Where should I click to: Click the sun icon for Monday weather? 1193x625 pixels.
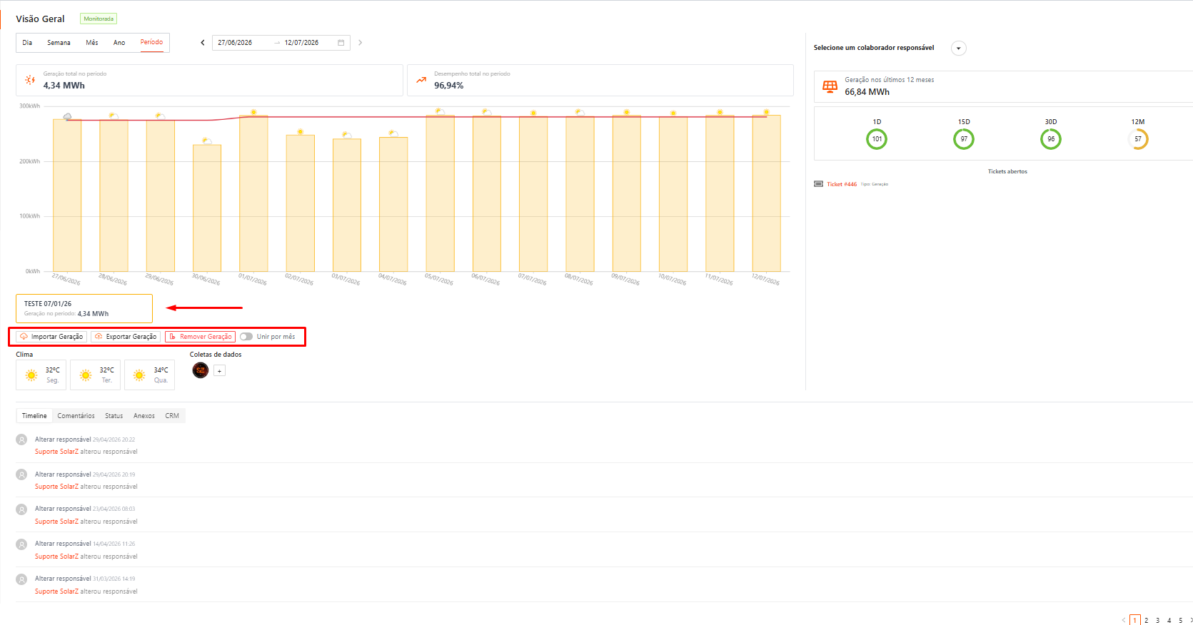point(31,375)
